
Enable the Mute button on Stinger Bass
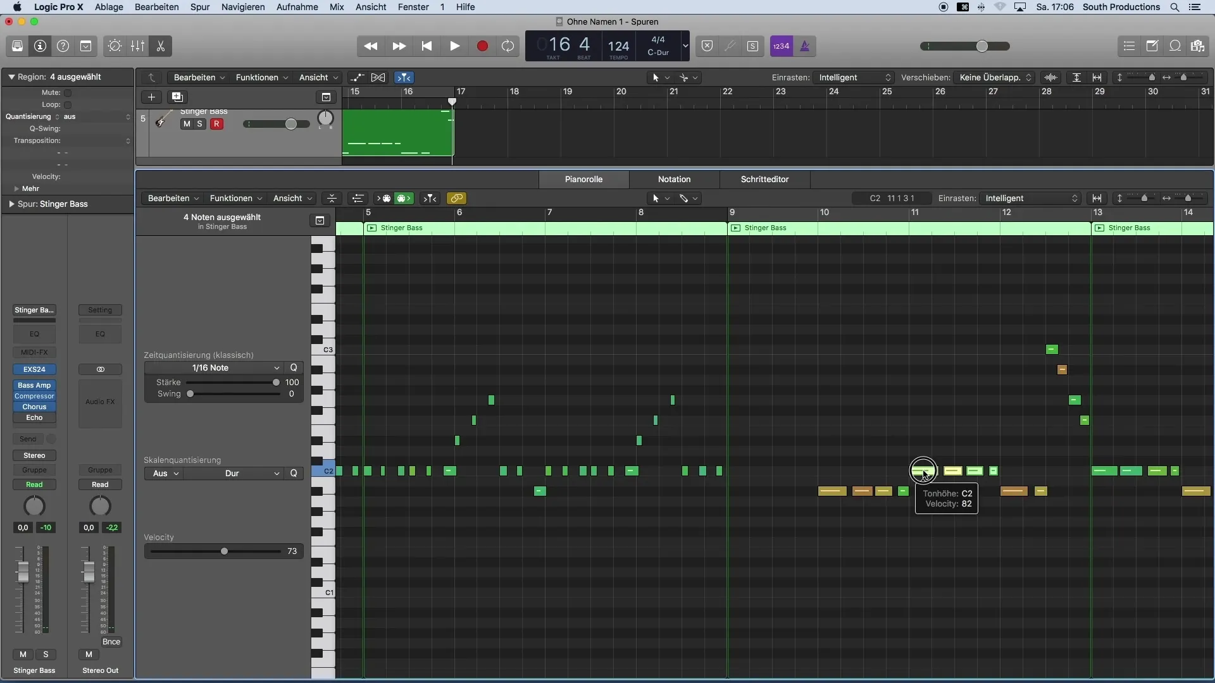186,123
